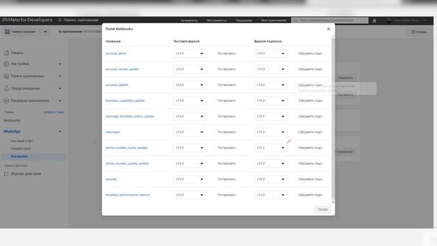The width and height of the screenshot is (437, 246).
Task: Open test version dropdown for business_capability_update
Action: coord(190,100)
